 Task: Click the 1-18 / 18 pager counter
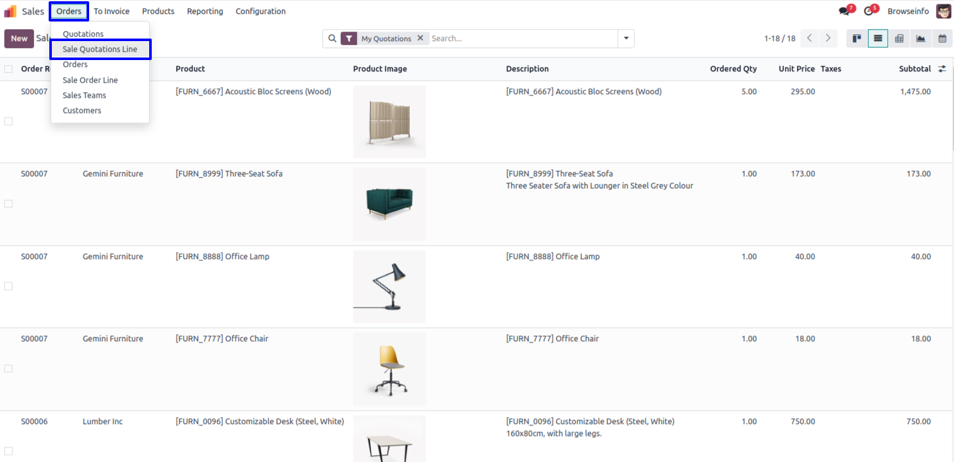[x=780, y=39]
